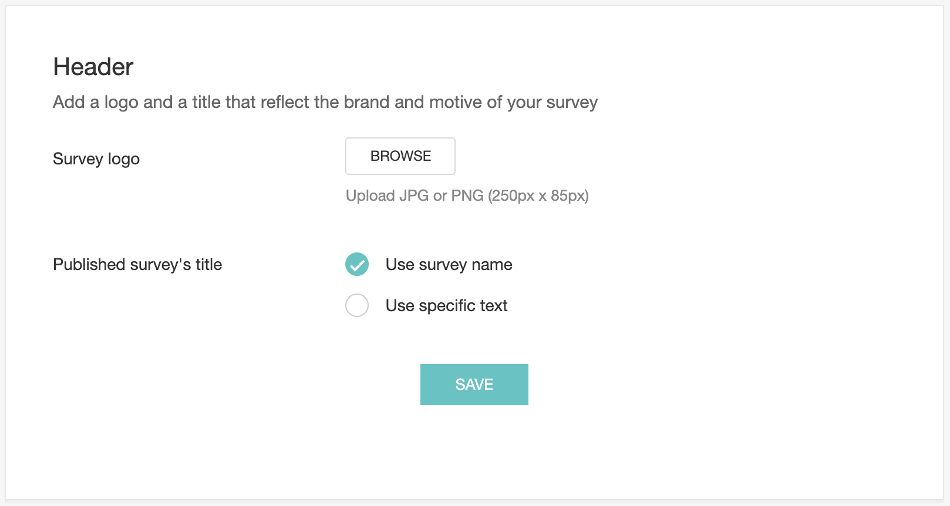The image size is (950, 506).
Task: Click the BROWSE button to upload logo
Action: coord(400,156)
